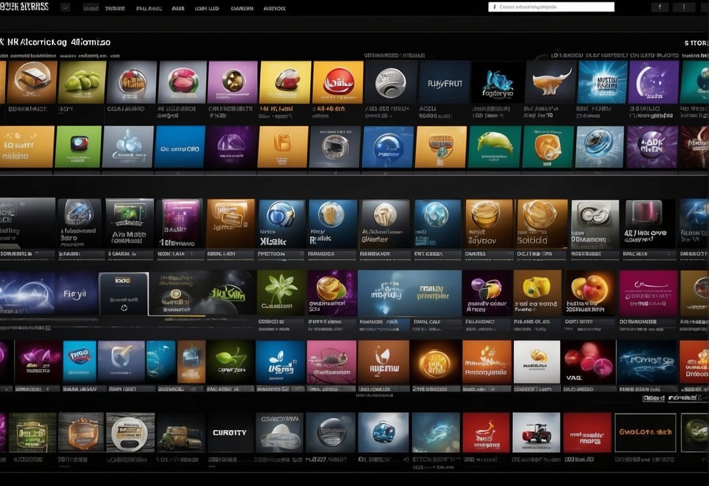
Task: Select the last tab in the top navigation
Action: click(x=274, y=8)
